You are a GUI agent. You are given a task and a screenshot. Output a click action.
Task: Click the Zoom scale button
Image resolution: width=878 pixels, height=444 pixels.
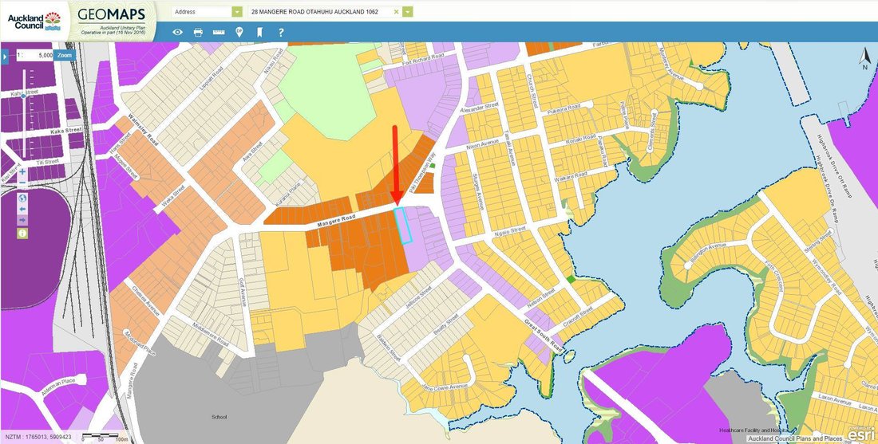click(x=65, y=55)
